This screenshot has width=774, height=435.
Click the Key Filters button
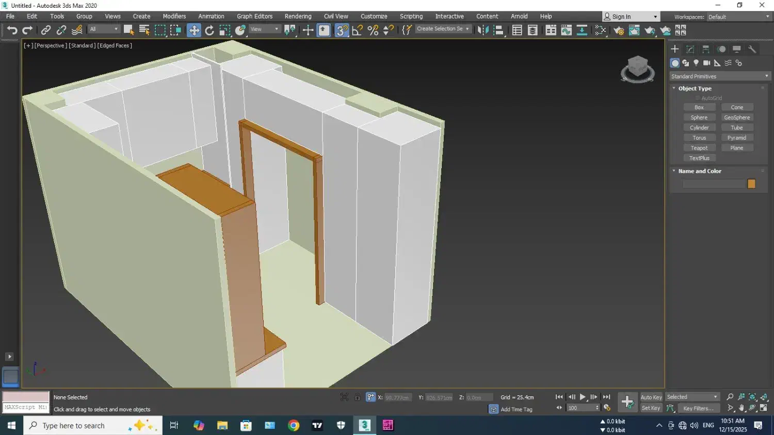[x=698, y=408]
